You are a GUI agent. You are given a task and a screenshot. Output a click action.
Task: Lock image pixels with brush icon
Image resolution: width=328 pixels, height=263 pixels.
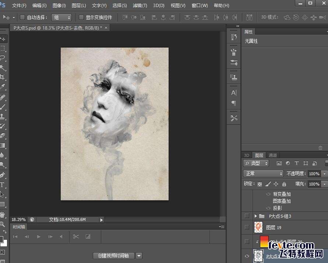(x=268, y=184)
